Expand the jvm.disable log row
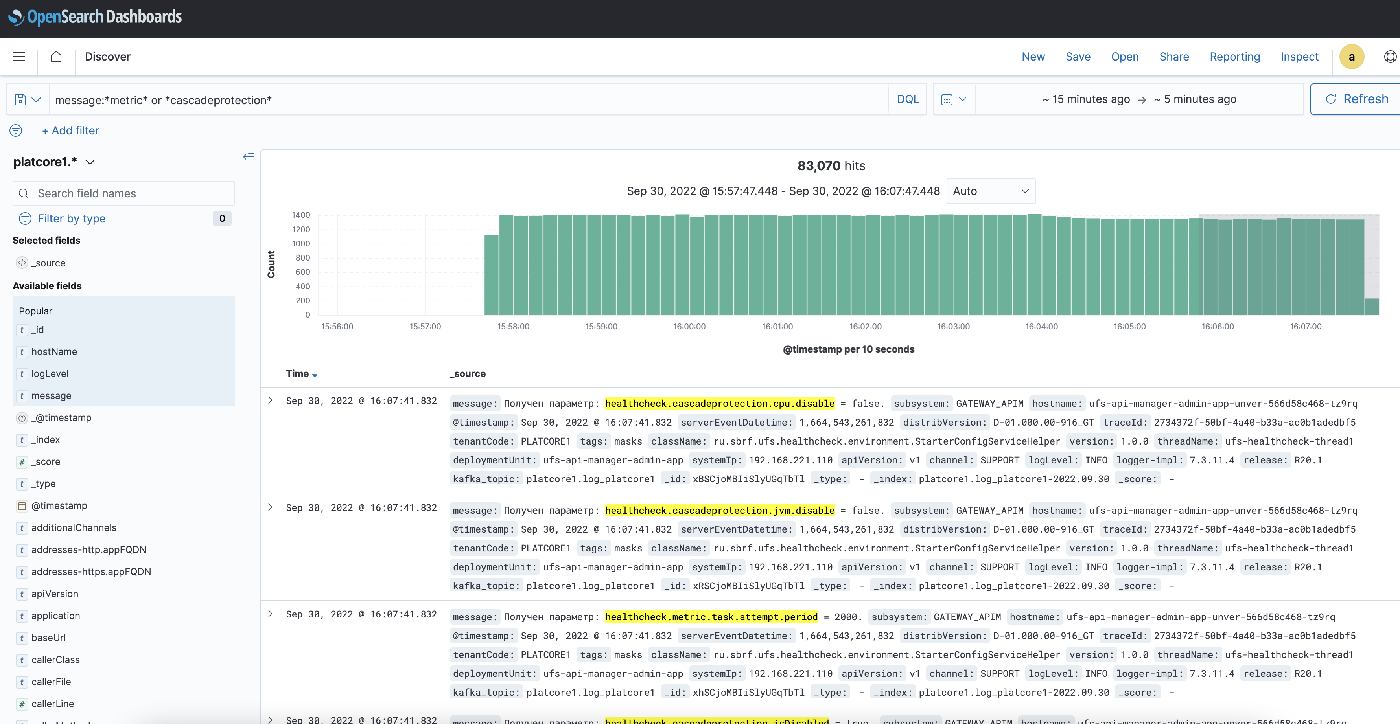Screen dimensions: 1400x724 tap(270, 507)
